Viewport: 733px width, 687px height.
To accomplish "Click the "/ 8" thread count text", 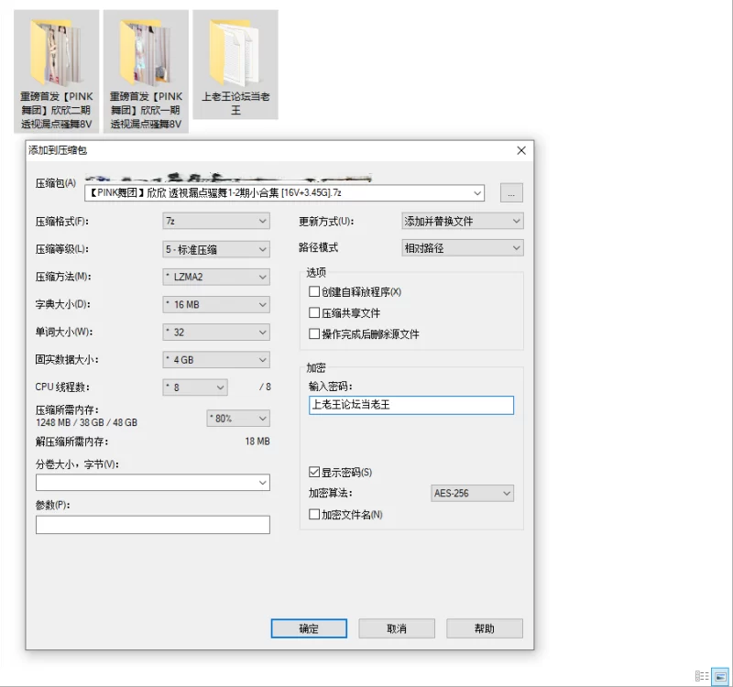I will 265,387.
